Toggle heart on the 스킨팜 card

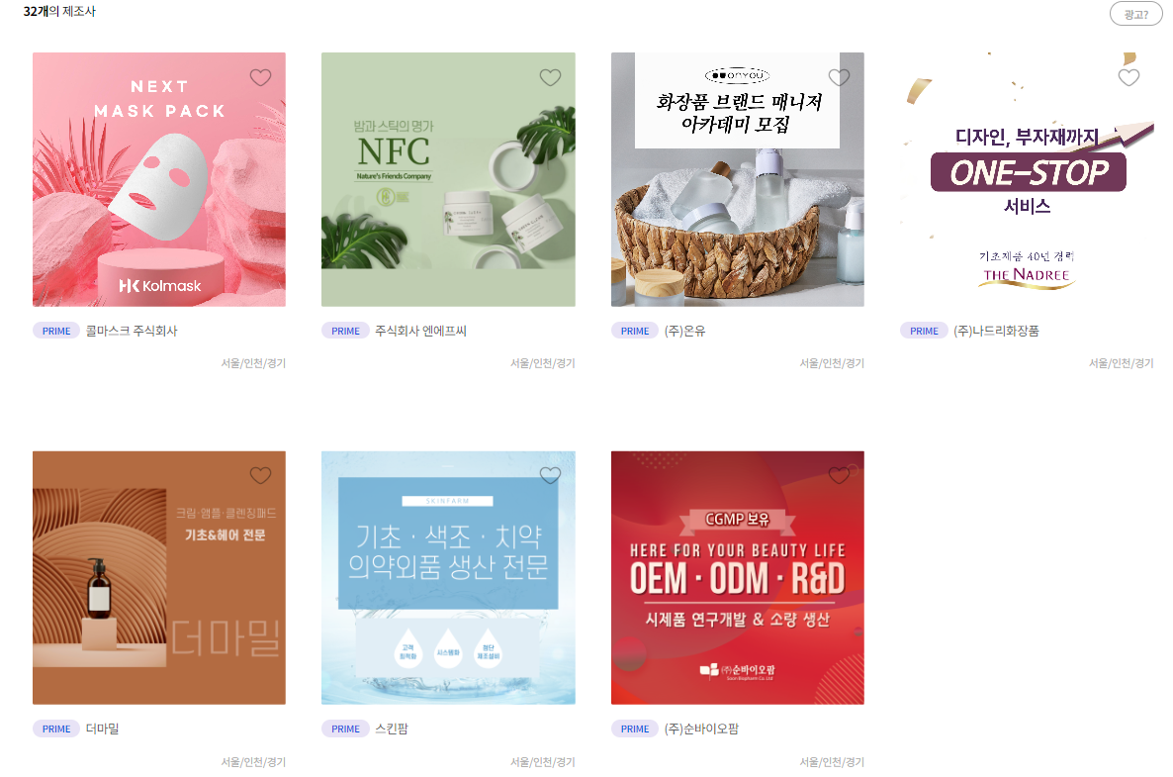coord(550,475)
